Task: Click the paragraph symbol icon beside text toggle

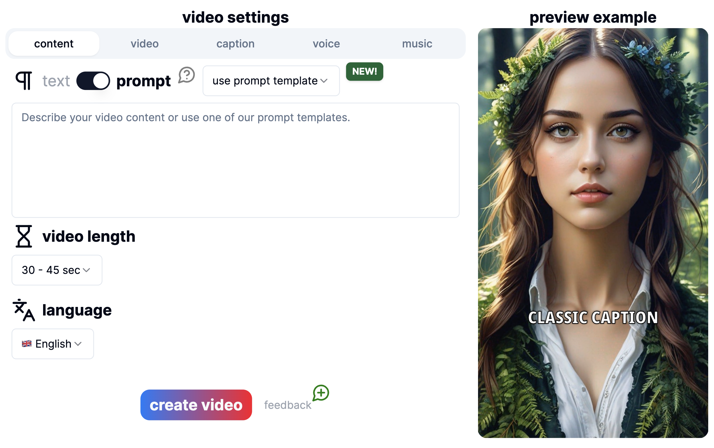Action: 24,80
